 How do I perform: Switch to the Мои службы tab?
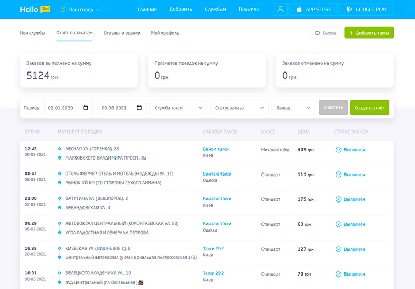tap(32, 33)
